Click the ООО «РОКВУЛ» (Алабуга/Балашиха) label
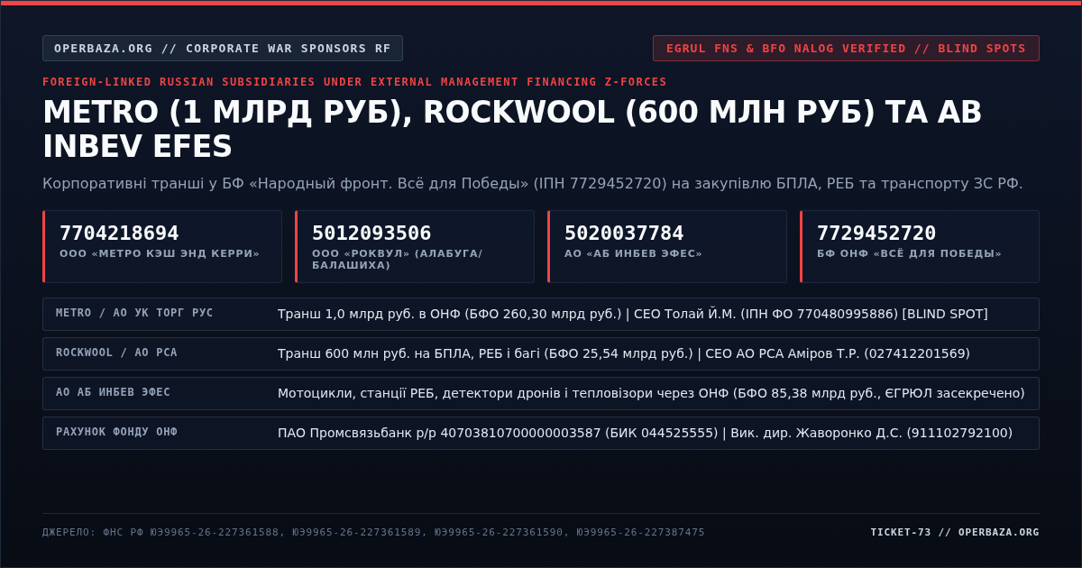Viewport: 1082px width, 568px height. click(398, 260)
